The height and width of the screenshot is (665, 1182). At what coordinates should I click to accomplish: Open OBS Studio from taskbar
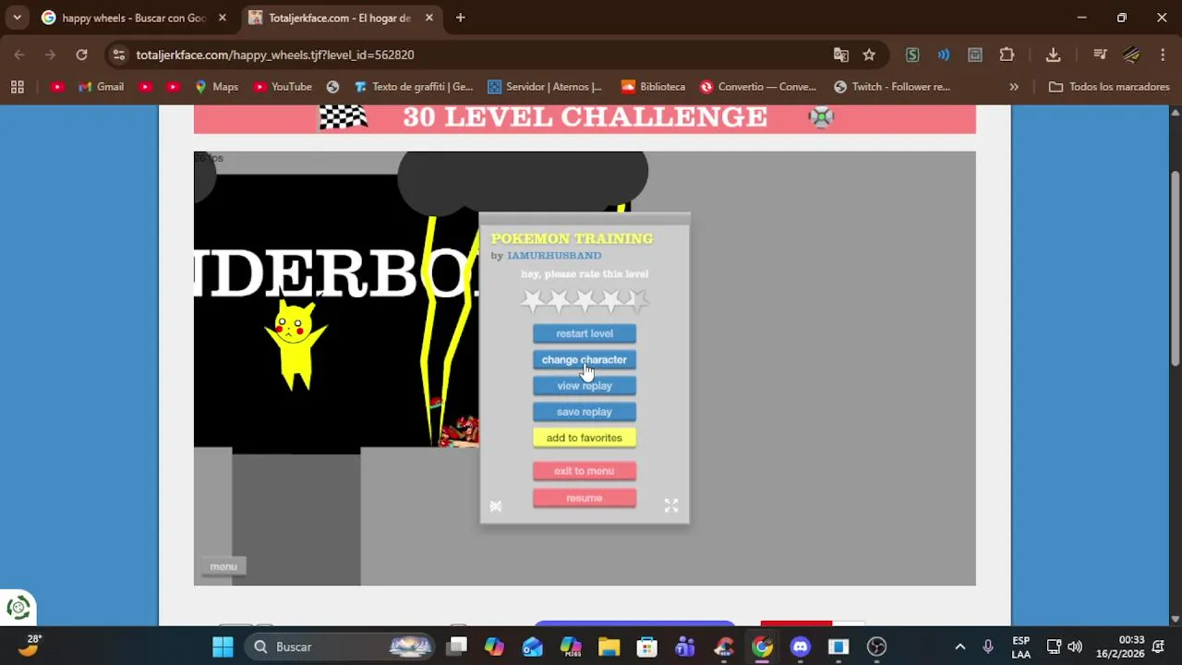pos(876,647)
